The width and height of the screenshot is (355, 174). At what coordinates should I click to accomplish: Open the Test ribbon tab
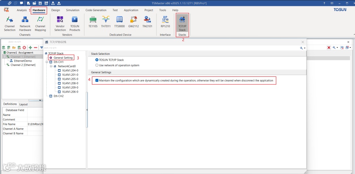pos(115,10)
